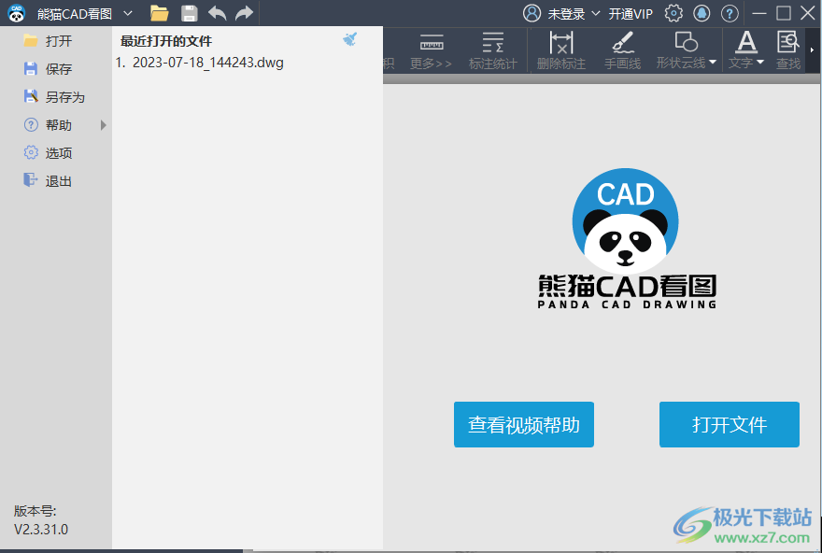Open the question mark help icon
Screen dimensions: 822x553
730,13
